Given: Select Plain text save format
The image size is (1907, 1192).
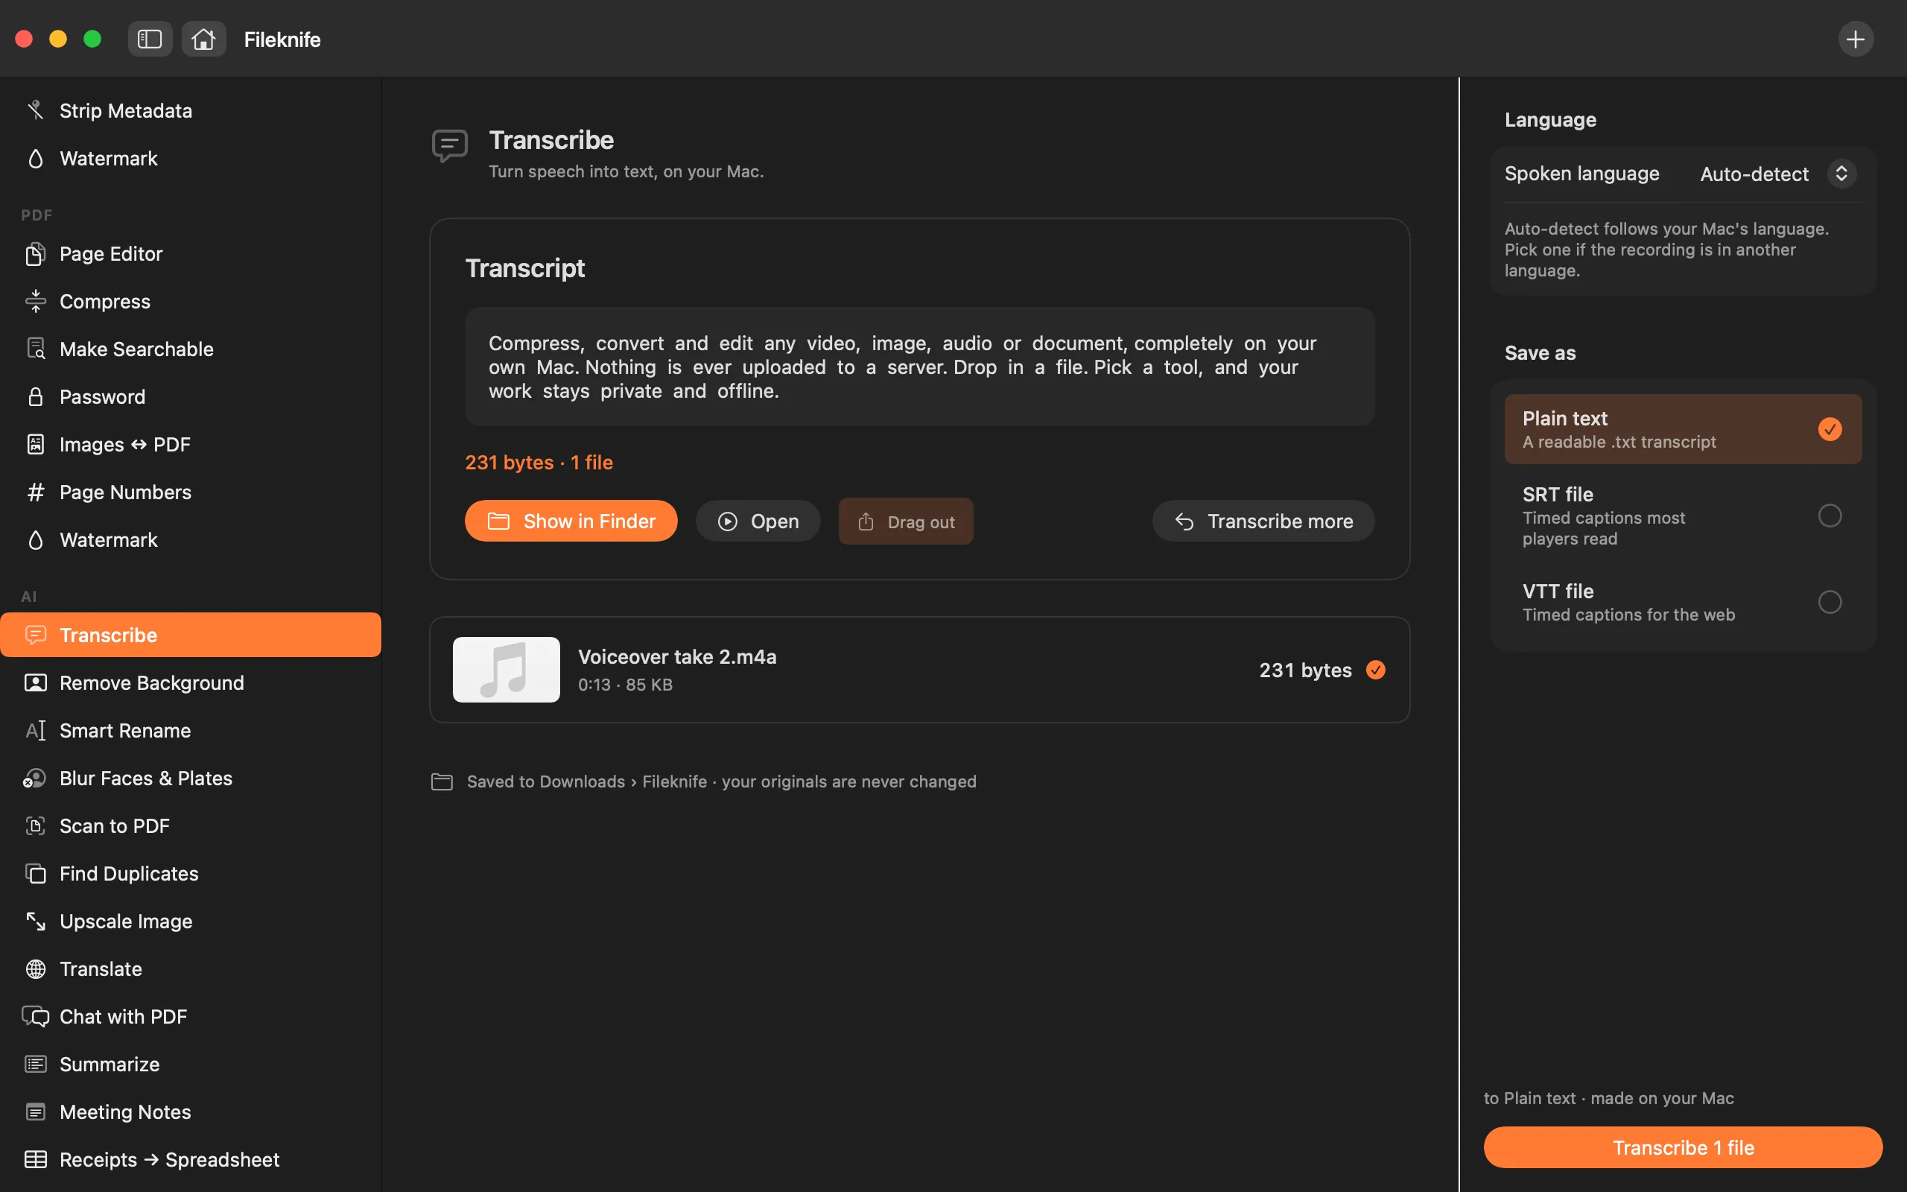Looking at the screenshot, I should [x=1683, y=429].
